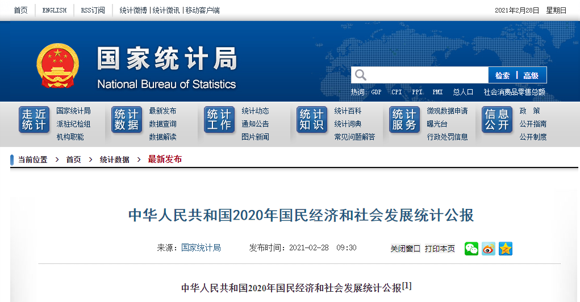The height and width of the screenshot is (302, 580).
Task: Open the 统计服务 section tile
Action: (404, 119)
